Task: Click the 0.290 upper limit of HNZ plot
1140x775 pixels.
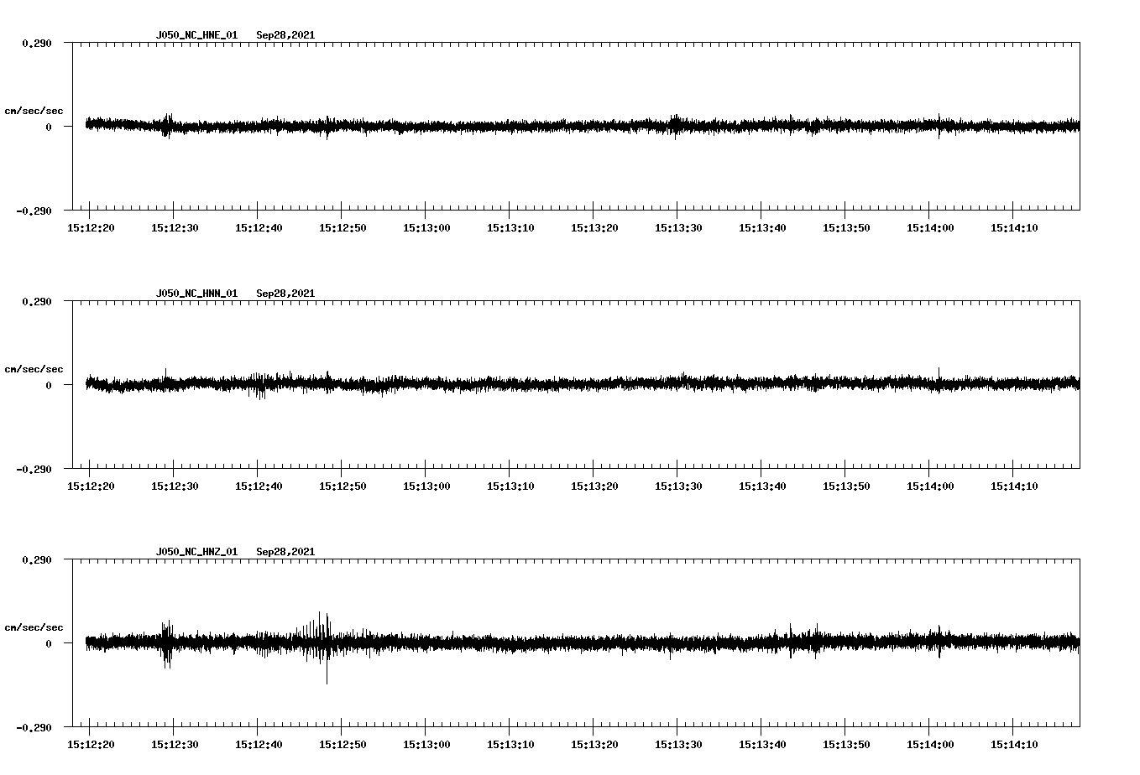Action: click(37, 559)
